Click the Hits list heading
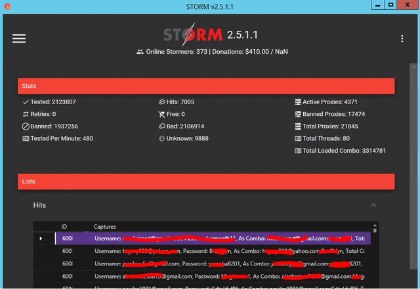Image resolution: width=420 pixels, height=289 pixels. (39, 205)
